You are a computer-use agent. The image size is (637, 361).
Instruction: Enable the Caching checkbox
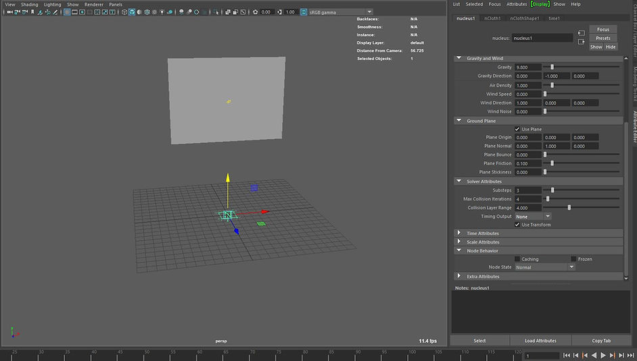[517, 259]
